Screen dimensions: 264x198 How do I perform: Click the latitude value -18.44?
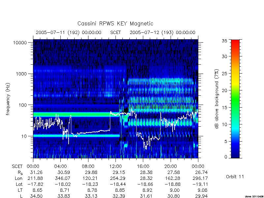click(x=117, y=184)
